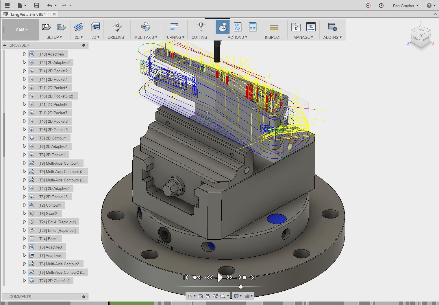Close the langVis document tab
This screenshot has width=439, height=305.
click(x=54, y=14)
